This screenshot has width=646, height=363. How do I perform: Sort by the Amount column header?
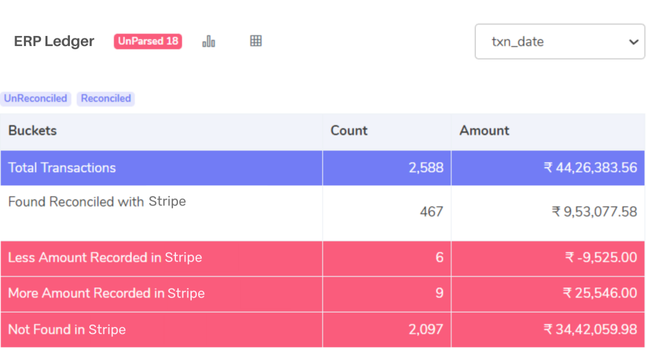click(x=484, y=131)
